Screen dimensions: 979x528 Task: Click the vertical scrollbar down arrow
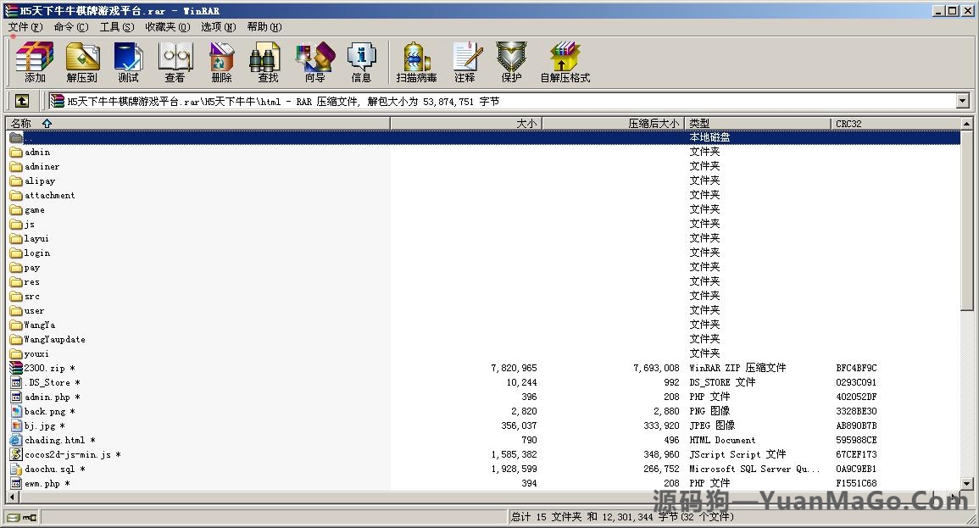[967, 484]
